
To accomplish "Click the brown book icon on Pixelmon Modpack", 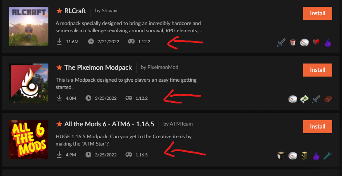I will (327, 99).
